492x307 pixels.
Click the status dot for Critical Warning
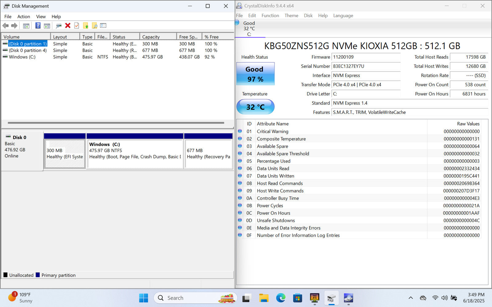tap(240, 131)
